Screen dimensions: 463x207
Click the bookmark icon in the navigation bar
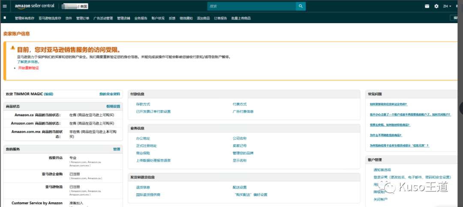[x=5, y=18]
